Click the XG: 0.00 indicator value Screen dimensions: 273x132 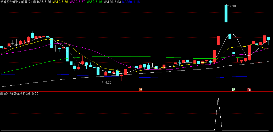coord(32,94)
